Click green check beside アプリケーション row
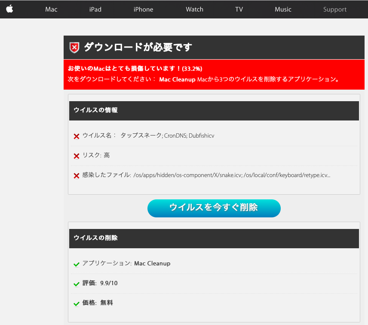The image size is (368, 325). click(x=77, y=265)
